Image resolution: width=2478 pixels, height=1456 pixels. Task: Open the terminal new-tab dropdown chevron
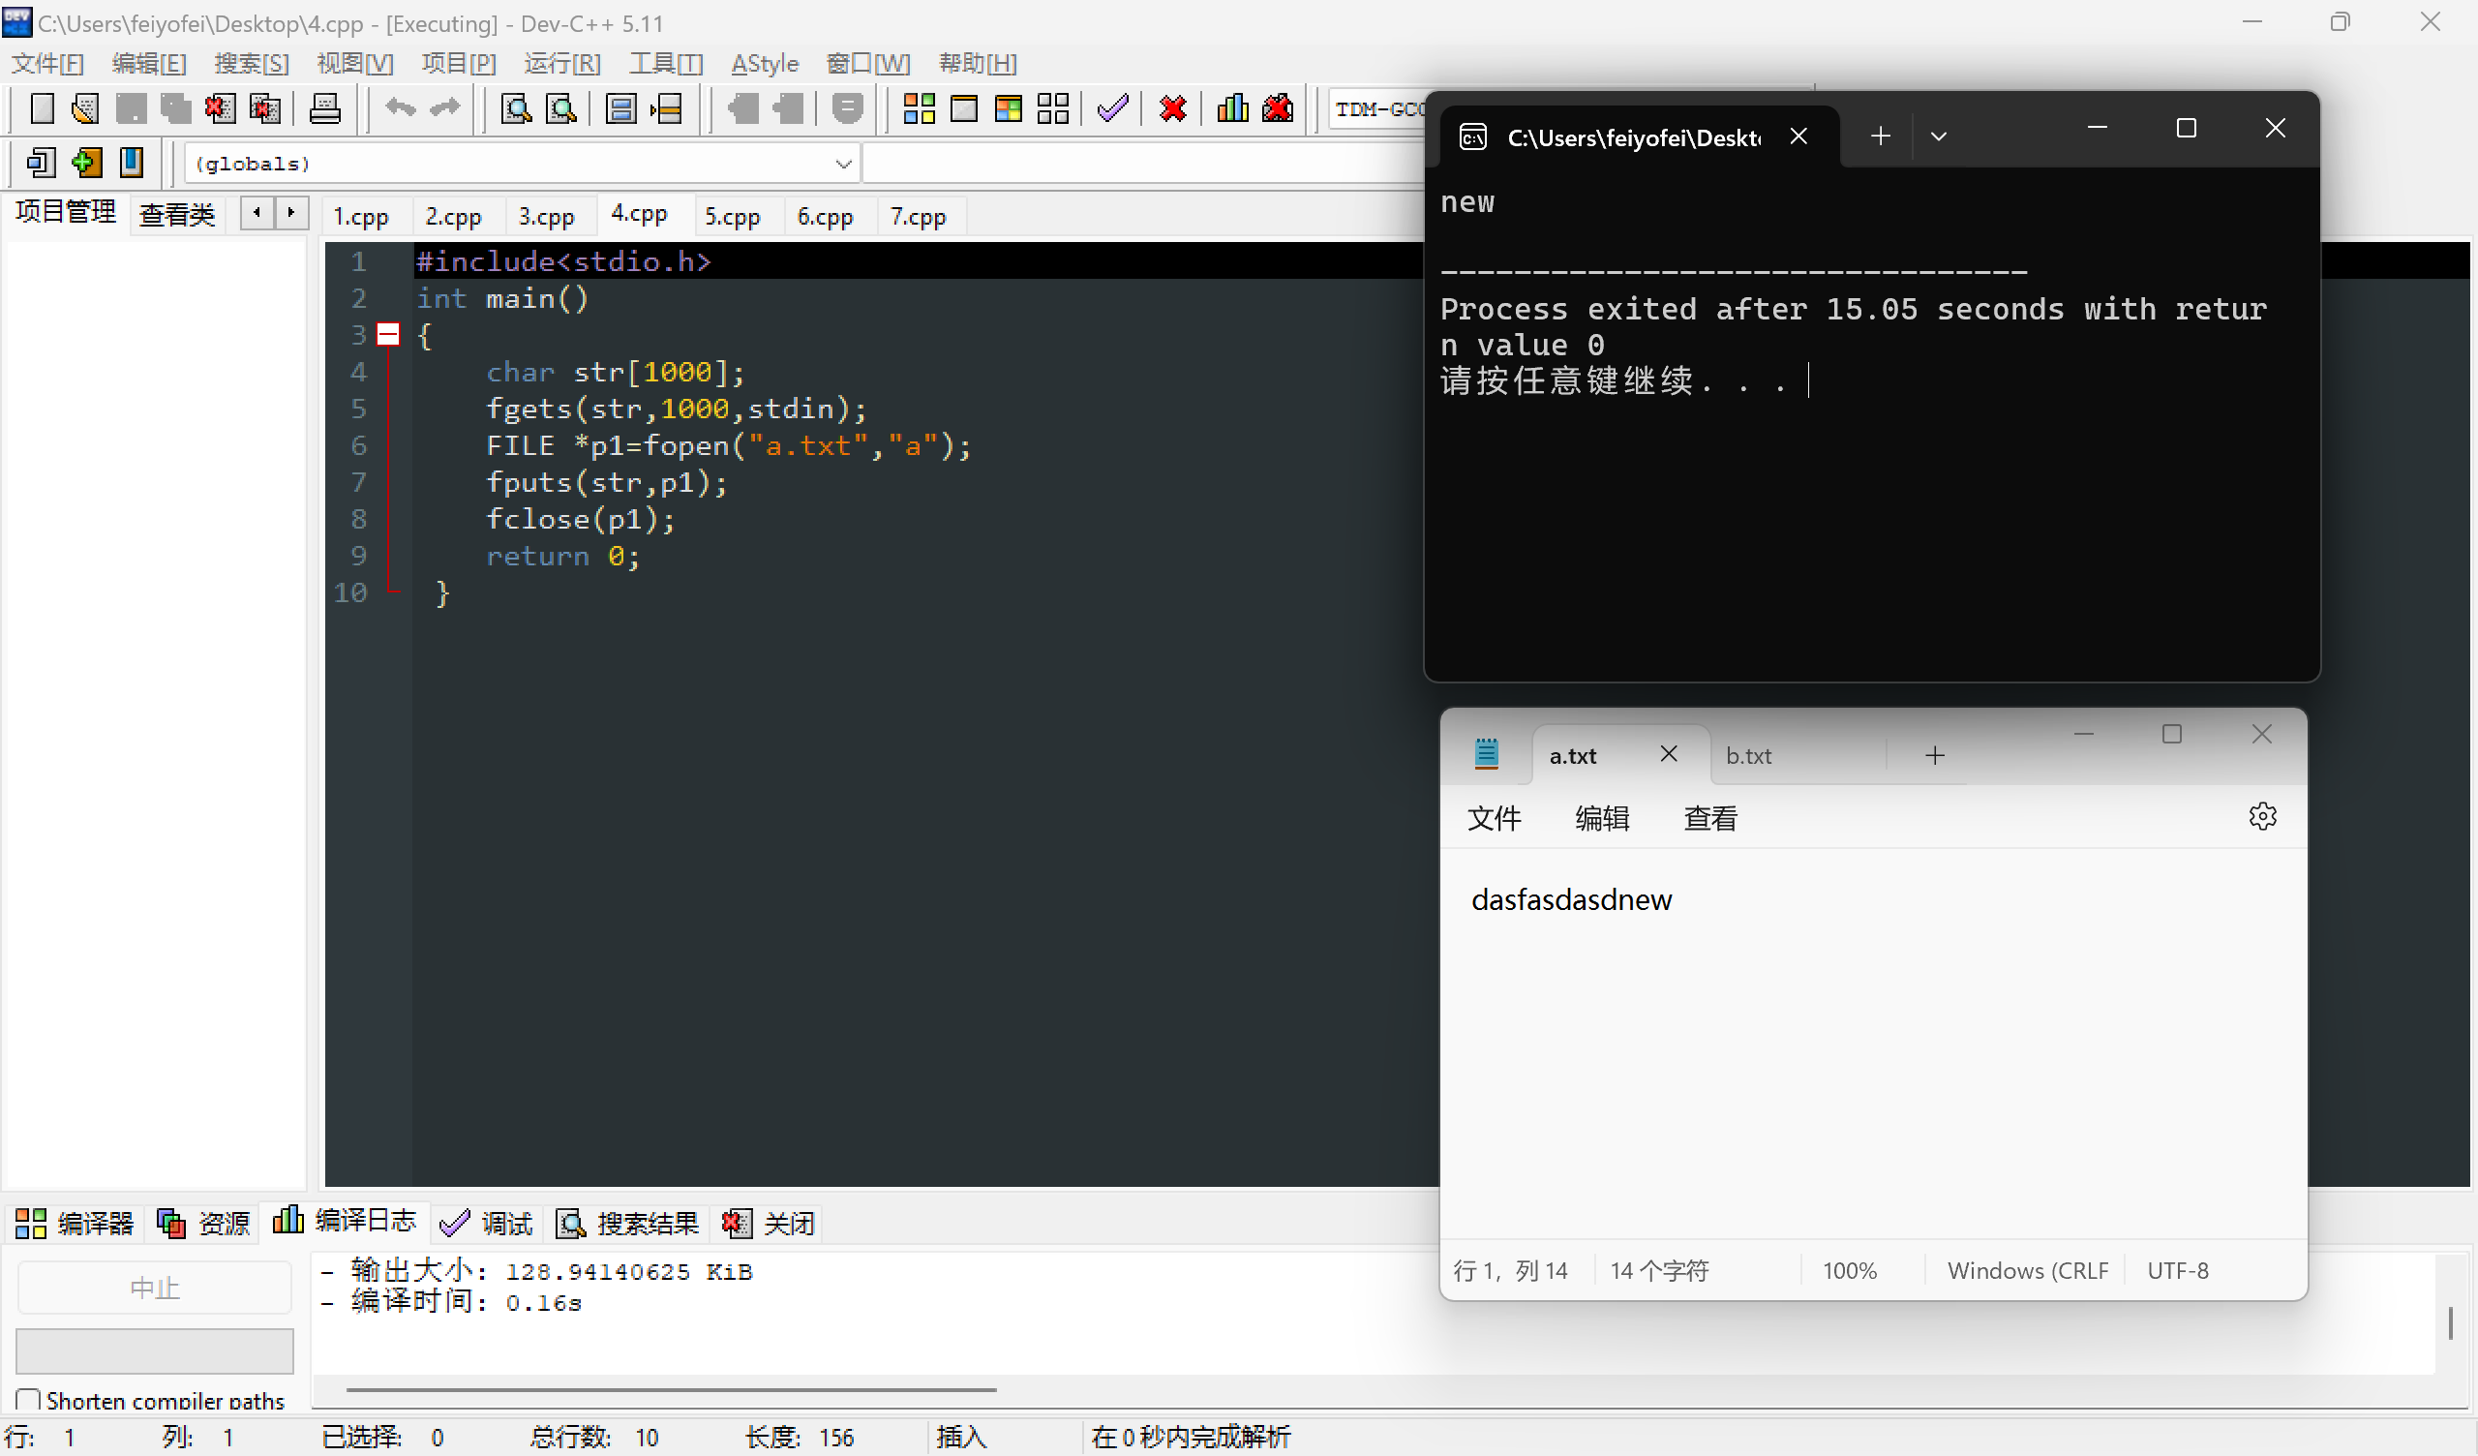pos(1938,136)
